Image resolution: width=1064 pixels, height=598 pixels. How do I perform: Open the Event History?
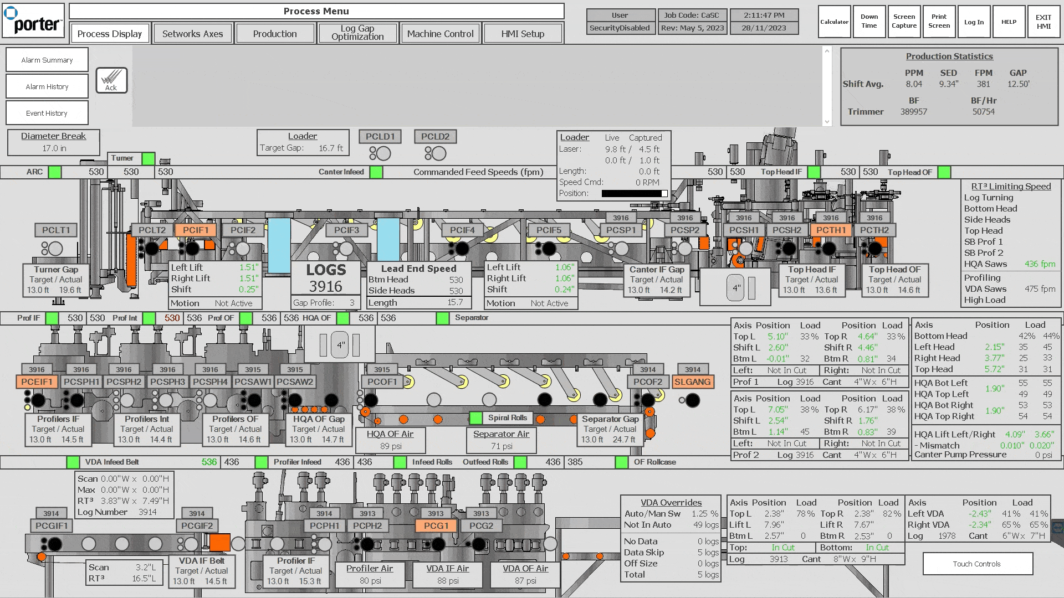tap(47, 113)
